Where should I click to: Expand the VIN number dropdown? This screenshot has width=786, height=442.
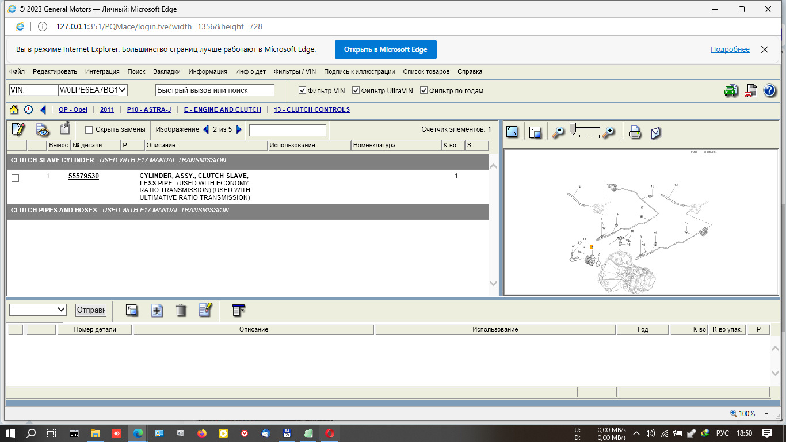(x=122, y=90)
